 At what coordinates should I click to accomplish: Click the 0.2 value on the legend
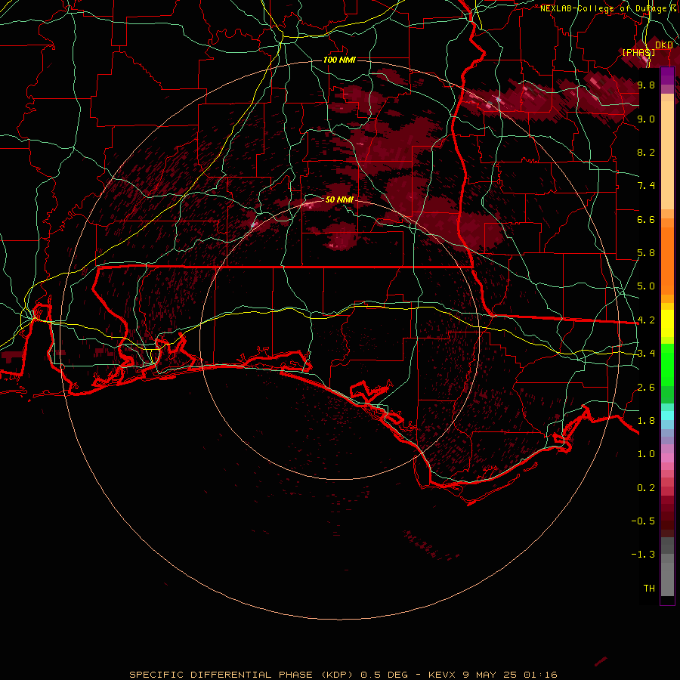point(646,488)
